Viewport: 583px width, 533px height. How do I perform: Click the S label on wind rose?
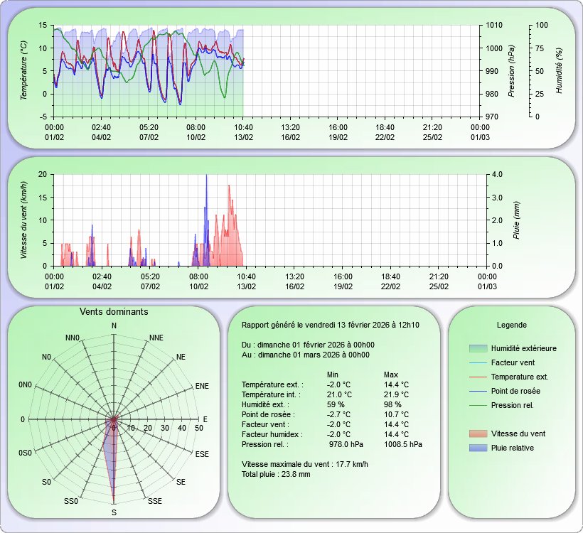coord(114,512)
